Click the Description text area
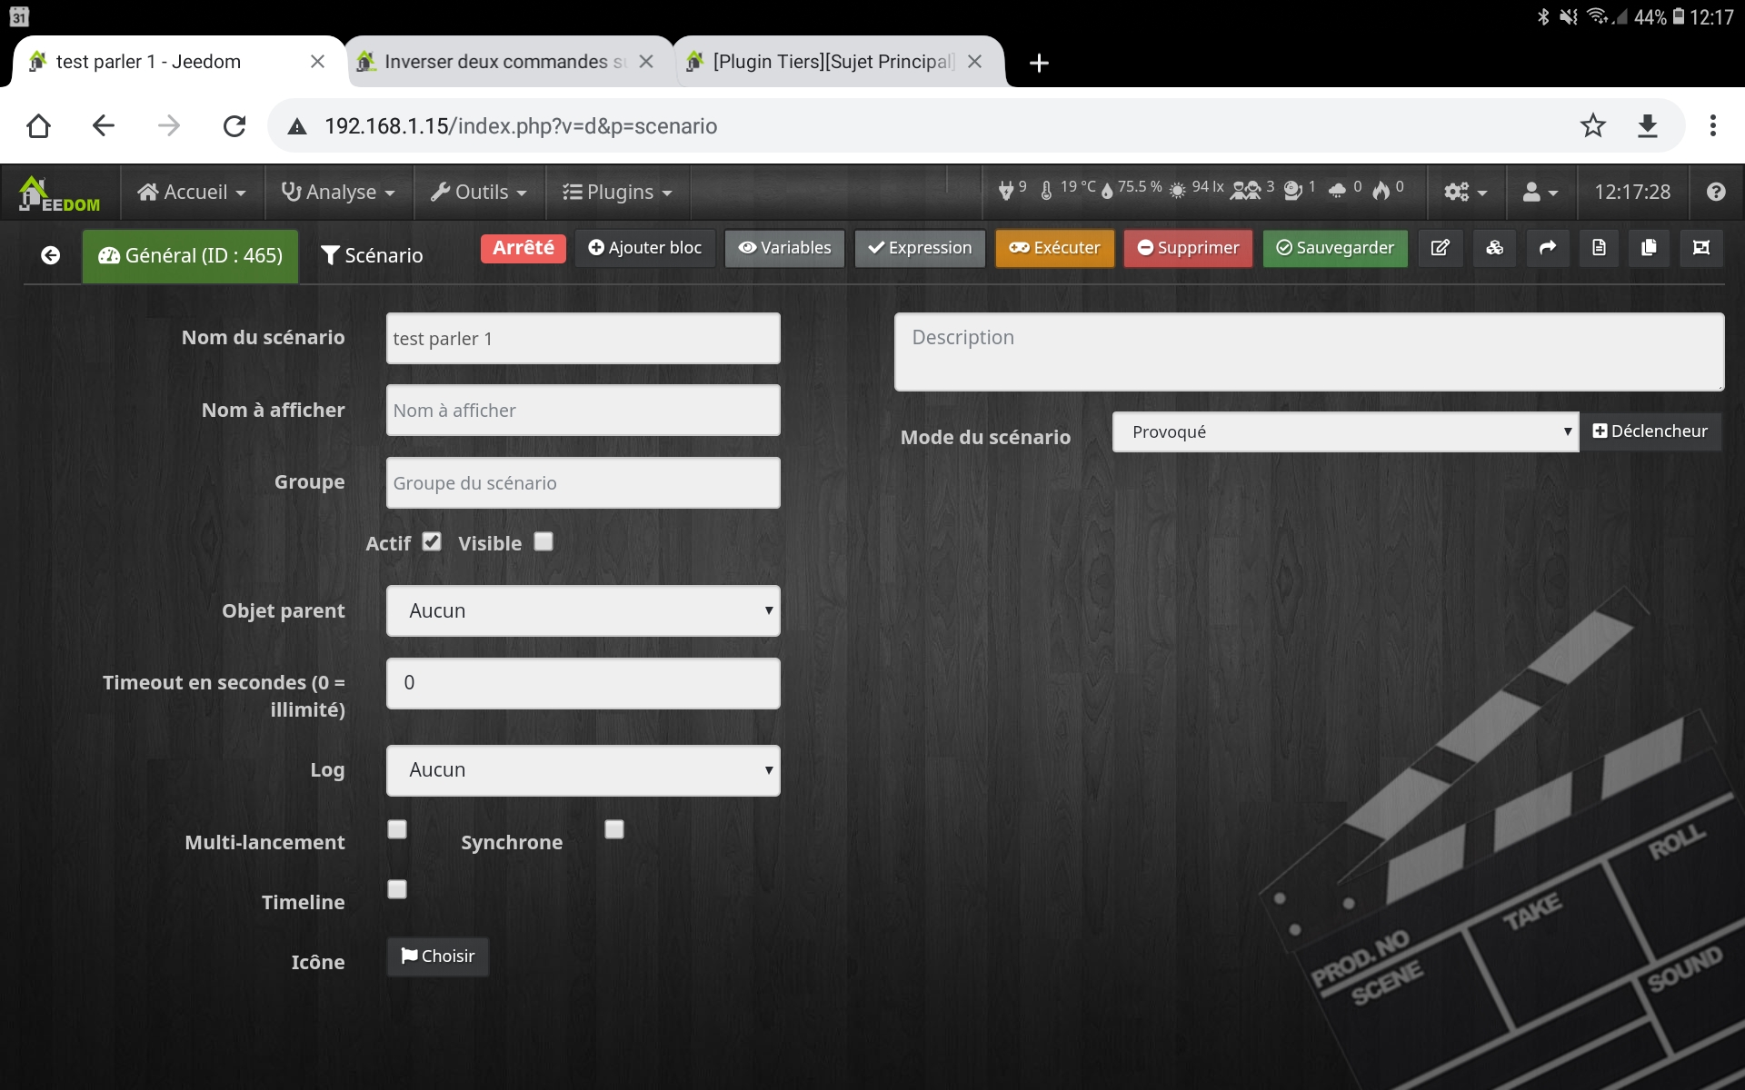This screenshot has width=1745, height=1090. click(x=1309, y=352)
